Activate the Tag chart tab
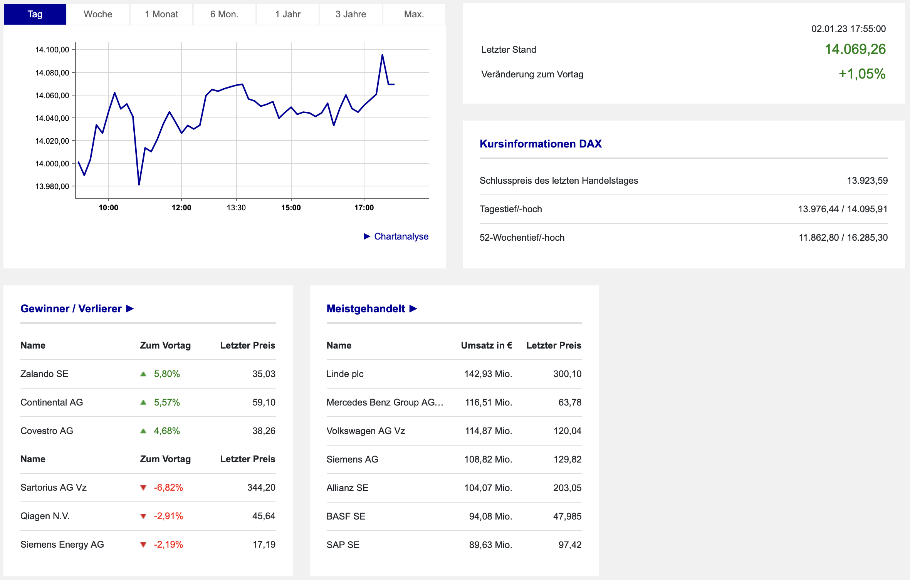The height and width of the screenshot is (580, 910). coord(35,14)
